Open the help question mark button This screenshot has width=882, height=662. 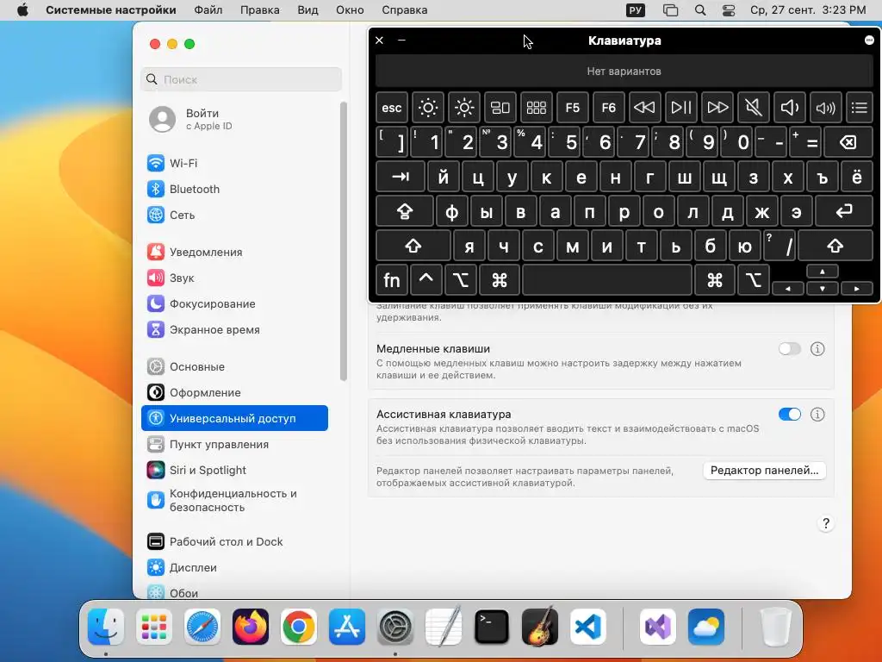(826, 523)
